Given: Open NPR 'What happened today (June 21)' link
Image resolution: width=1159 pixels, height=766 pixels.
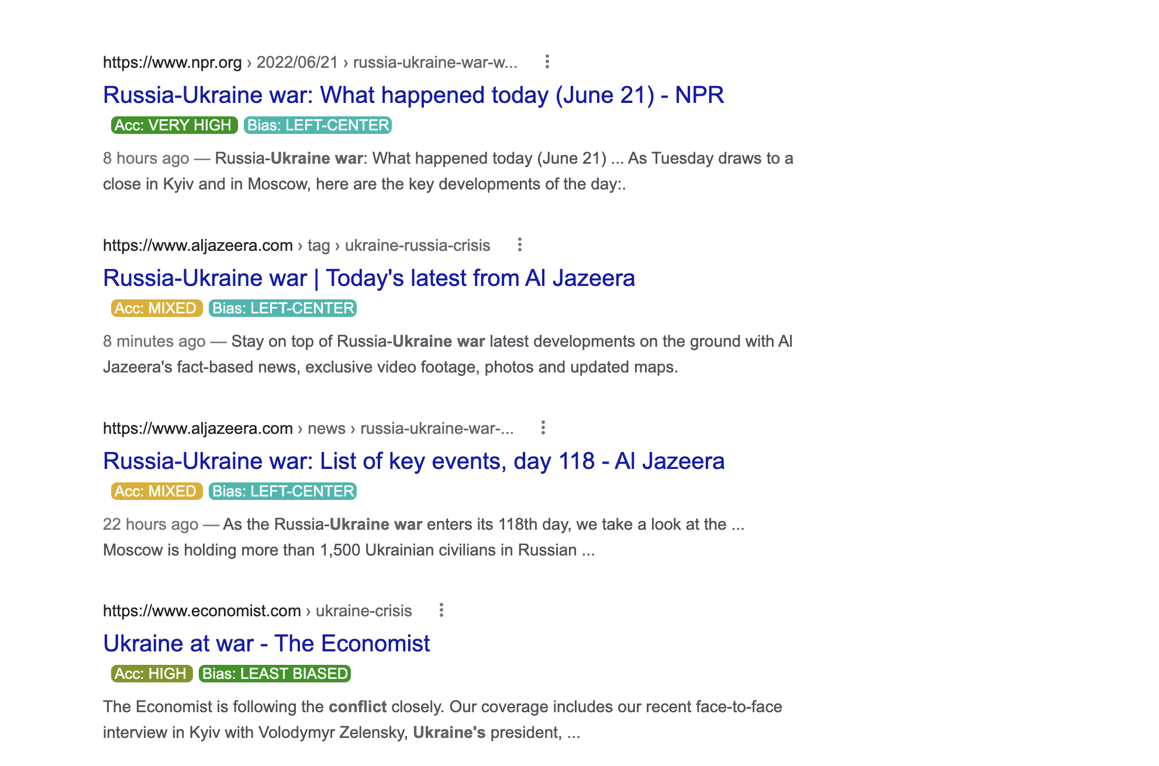Looking at the screenshot, I should coord(413,95).
